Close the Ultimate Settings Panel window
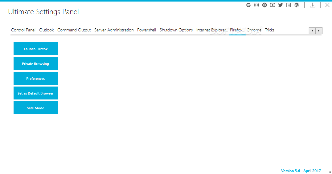Screen dimensions: 332x174 point(327,5)
